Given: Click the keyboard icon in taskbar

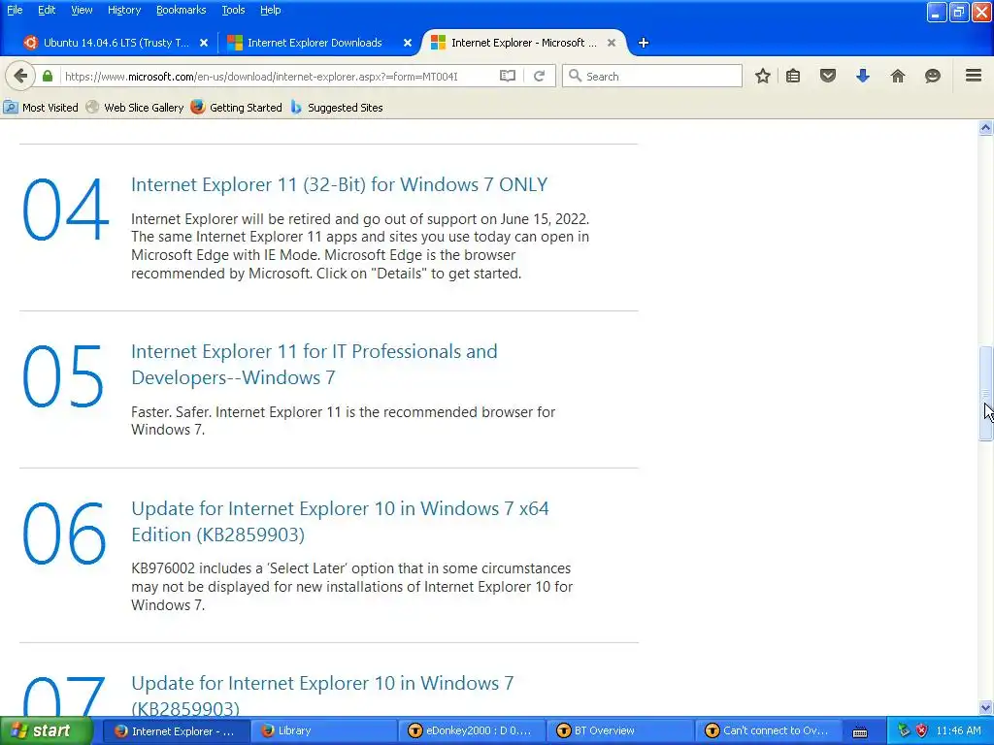Looking at the screenshot, I should 860,731.
